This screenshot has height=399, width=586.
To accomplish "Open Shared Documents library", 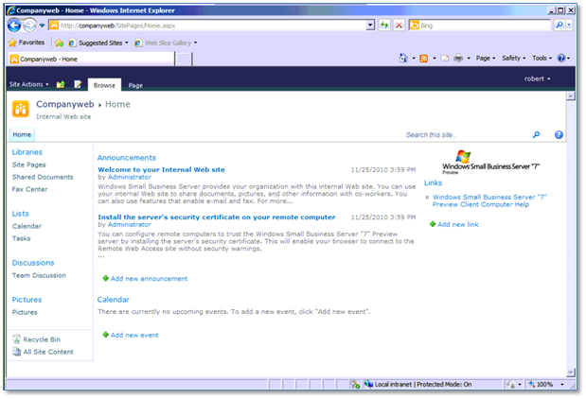I will pyautogui.click(x=43, y=178).
